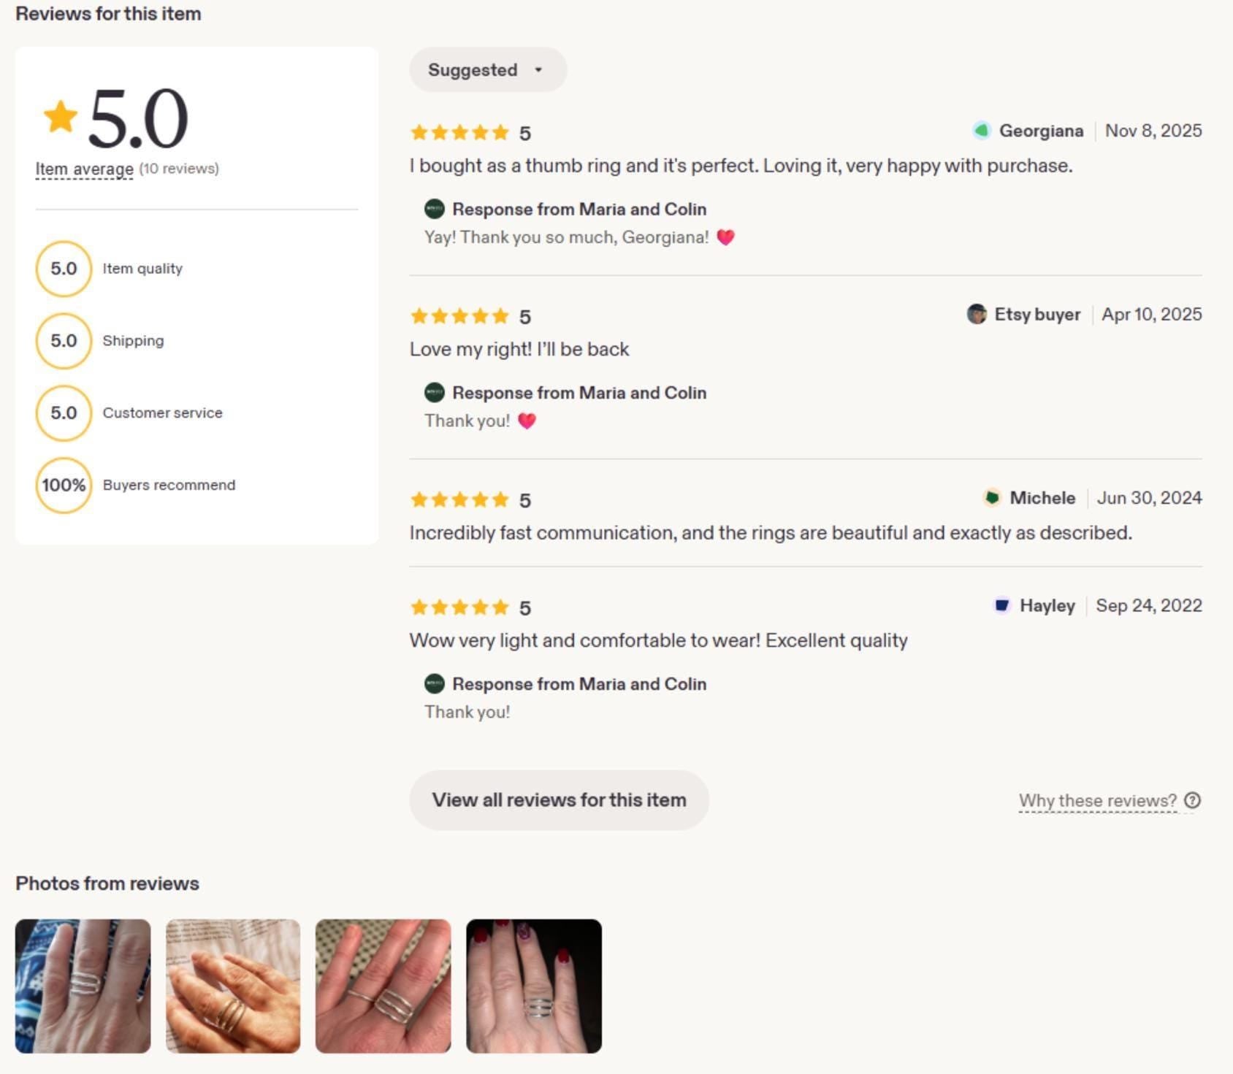Click shop avatar in response to Hayley
The width and height of the screenshot is (1233, 1074).
point(435,684)
